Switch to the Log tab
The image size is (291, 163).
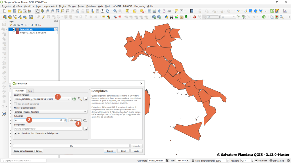(x=30, y=91)
